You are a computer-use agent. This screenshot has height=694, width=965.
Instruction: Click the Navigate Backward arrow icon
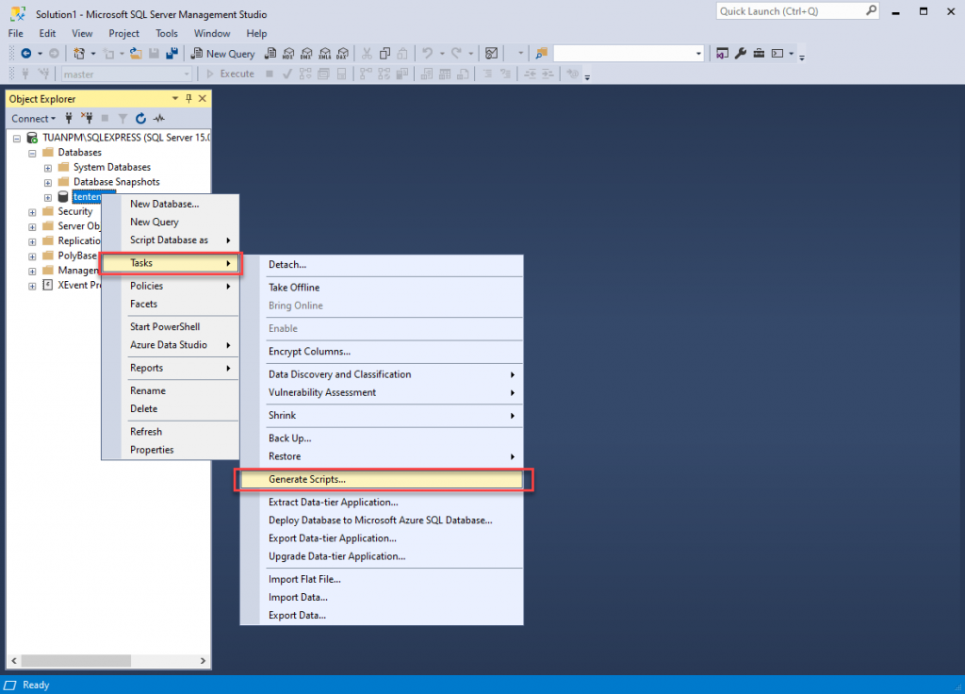coord(27,54)
